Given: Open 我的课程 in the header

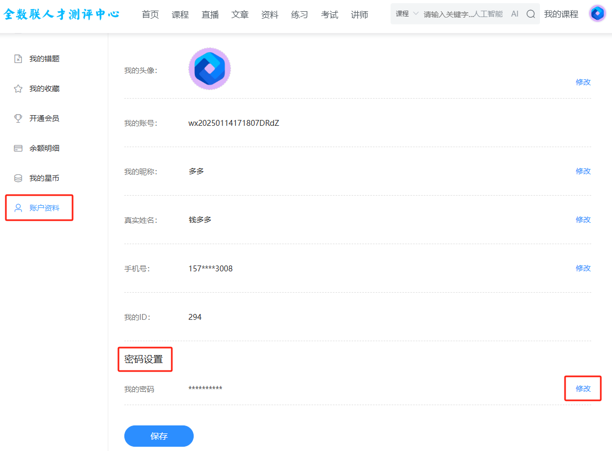Looking at the screenshot, I should [561, 14].
